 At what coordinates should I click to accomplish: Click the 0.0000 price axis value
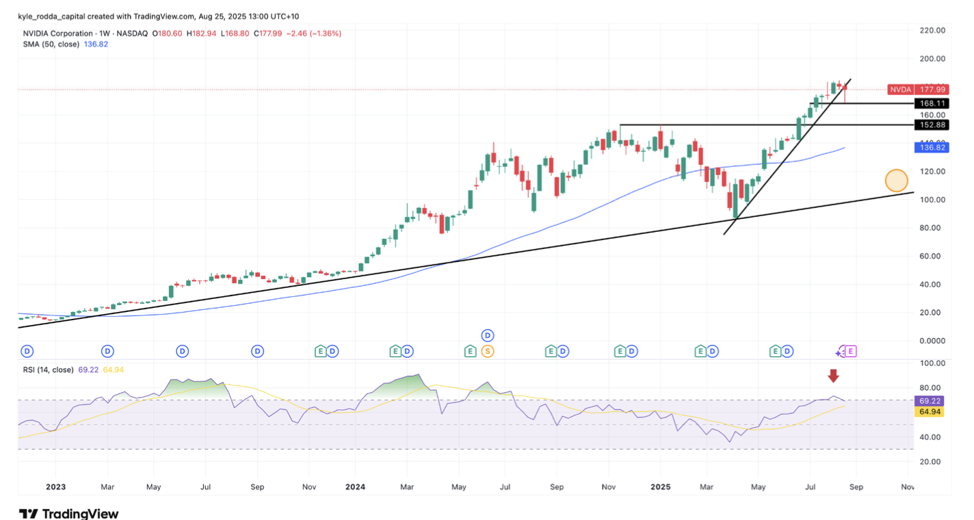[932, 340]
